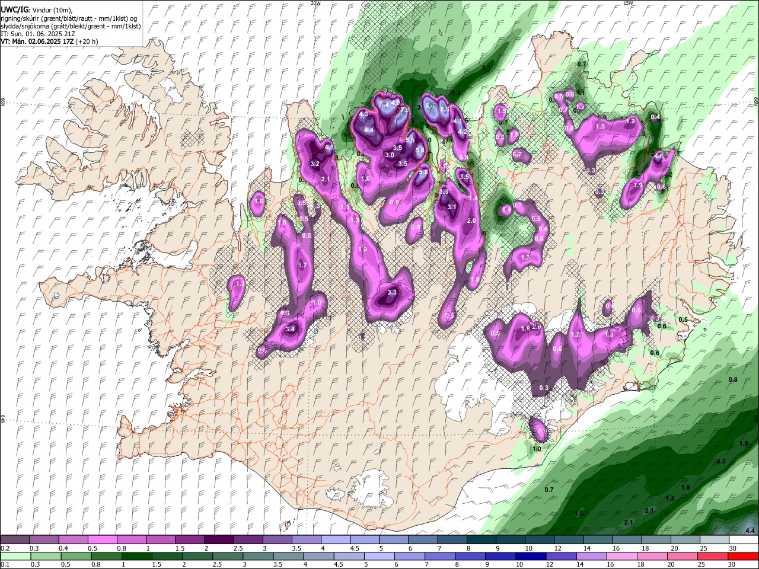Pick the 25 crimson swatch in the lower legend row
This screenshot has width=759, height=569.
(x=713, y=556)
